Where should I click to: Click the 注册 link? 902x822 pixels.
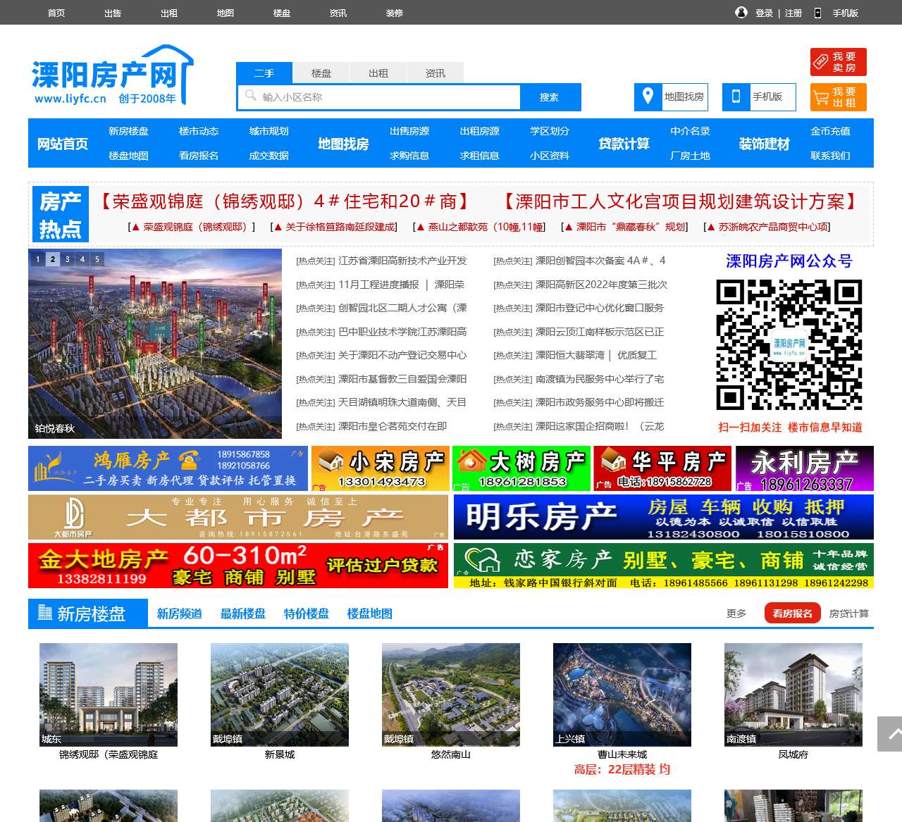[x=793, y=13]
